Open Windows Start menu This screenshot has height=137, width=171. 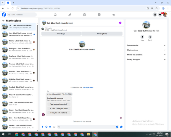[3, 134]
